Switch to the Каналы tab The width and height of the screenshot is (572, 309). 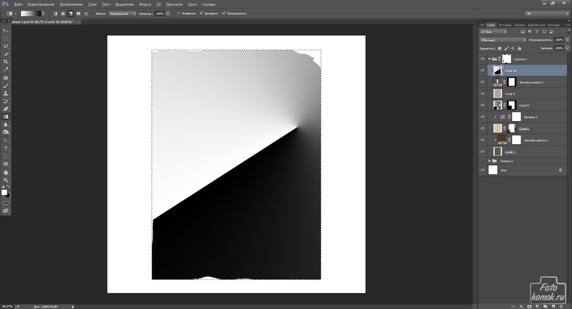click(519, 25)
